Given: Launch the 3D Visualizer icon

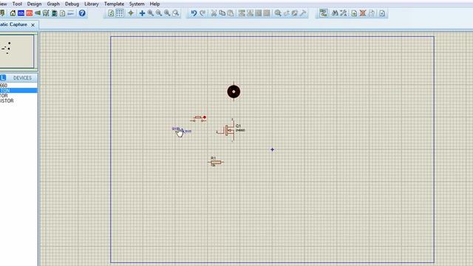Looking at the screenshot, I should click(x=38, y=13).
